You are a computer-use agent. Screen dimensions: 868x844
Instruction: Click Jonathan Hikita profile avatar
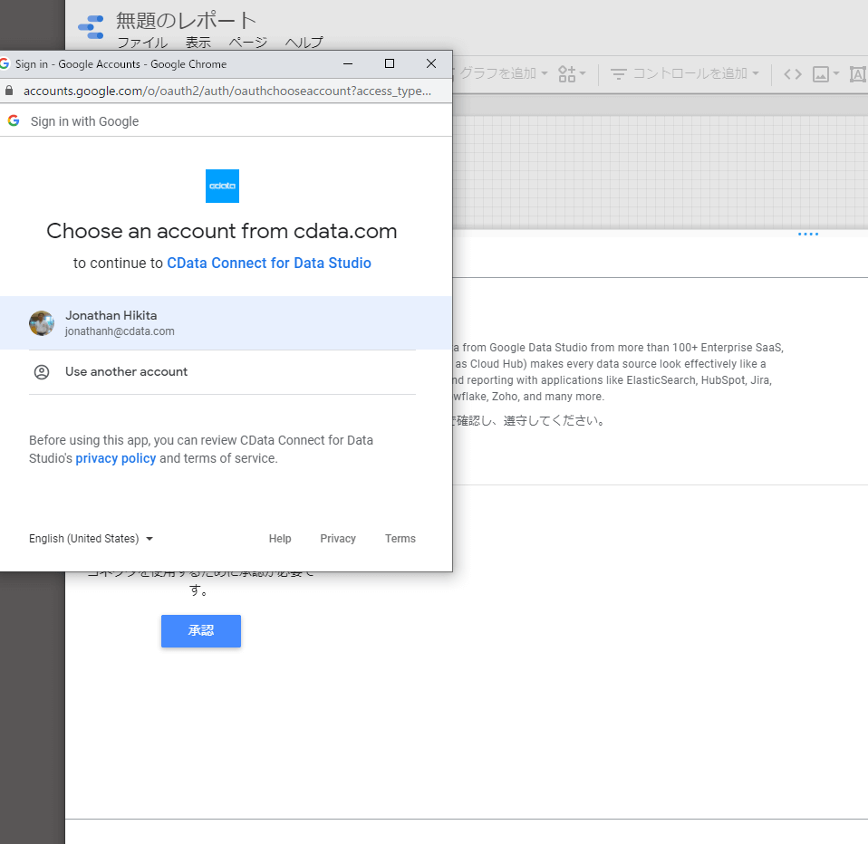pyautogui.click(x=42, y=323)
